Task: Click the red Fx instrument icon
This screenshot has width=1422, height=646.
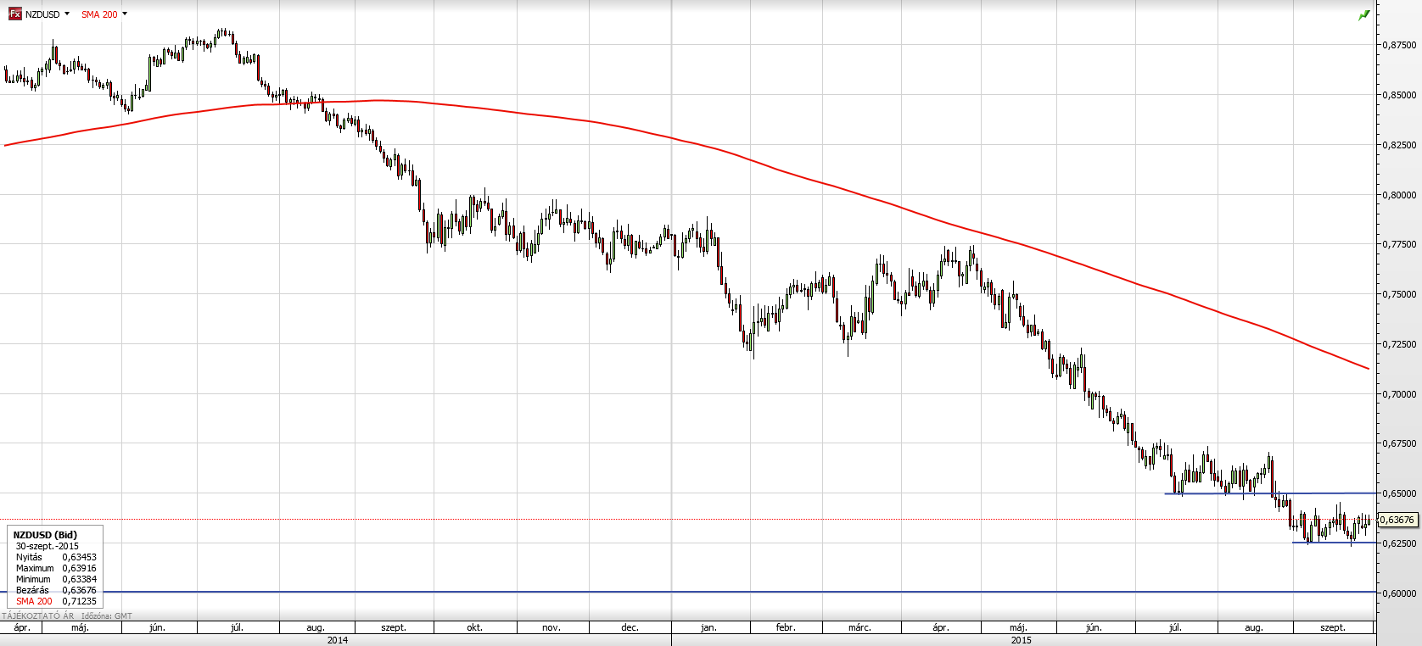Action: [x=14, y=14]
